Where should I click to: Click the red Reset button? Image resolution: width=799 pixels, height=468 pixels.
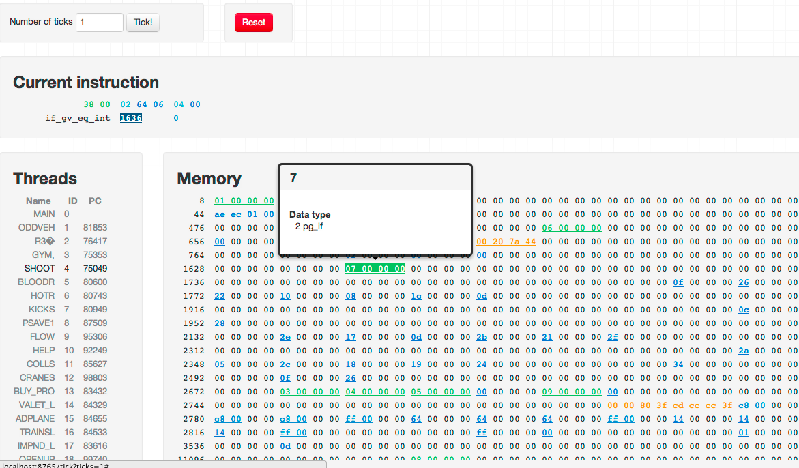254,23
